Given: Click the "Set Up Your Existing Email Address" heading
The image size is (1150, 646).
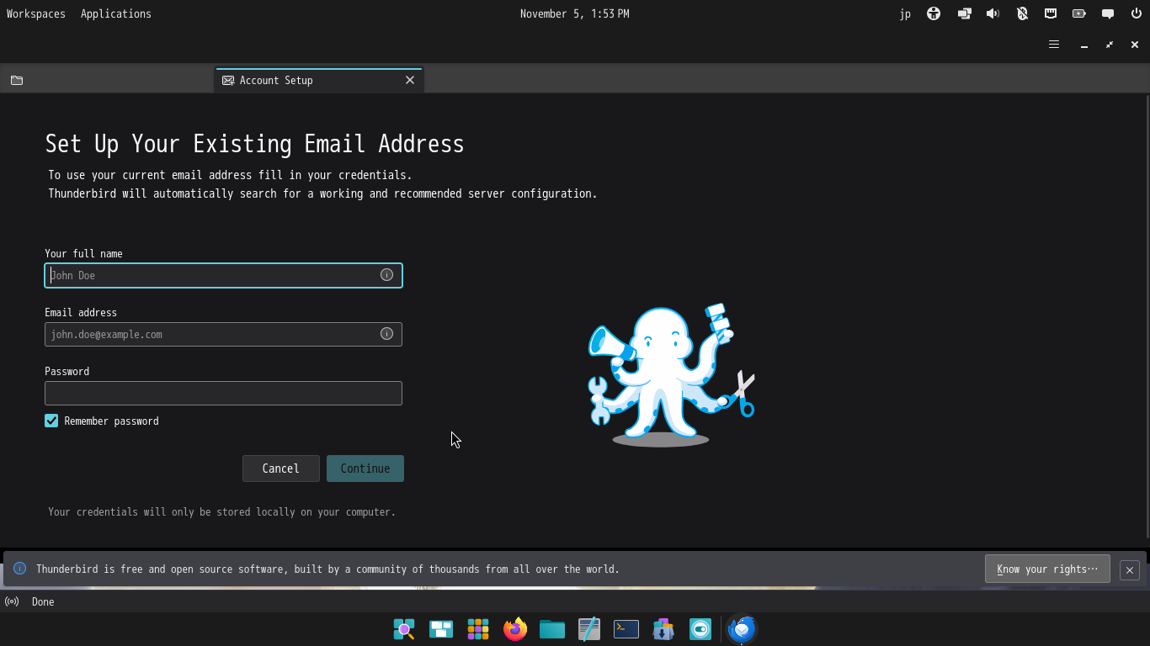Looking at the screenshot, I should tap(254, 144).
